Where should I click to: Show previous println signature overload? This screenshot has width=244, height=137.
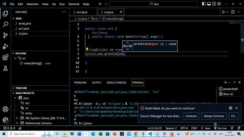point(127,43)
